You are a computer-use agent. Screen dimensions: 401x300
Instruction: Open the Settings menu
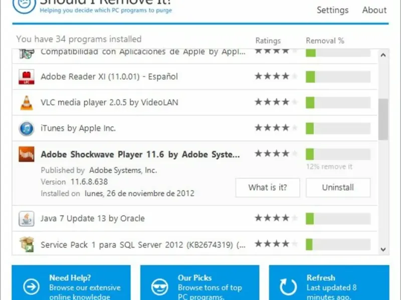click(332, 10)
